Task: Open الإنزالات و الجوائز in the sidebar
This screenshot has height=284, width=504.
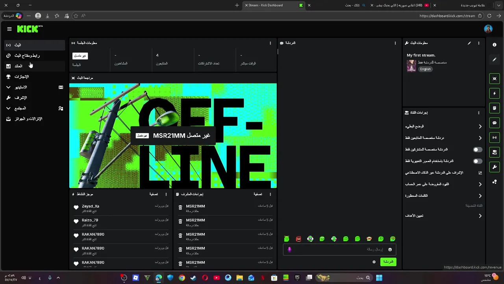Action: pos(35,119)
